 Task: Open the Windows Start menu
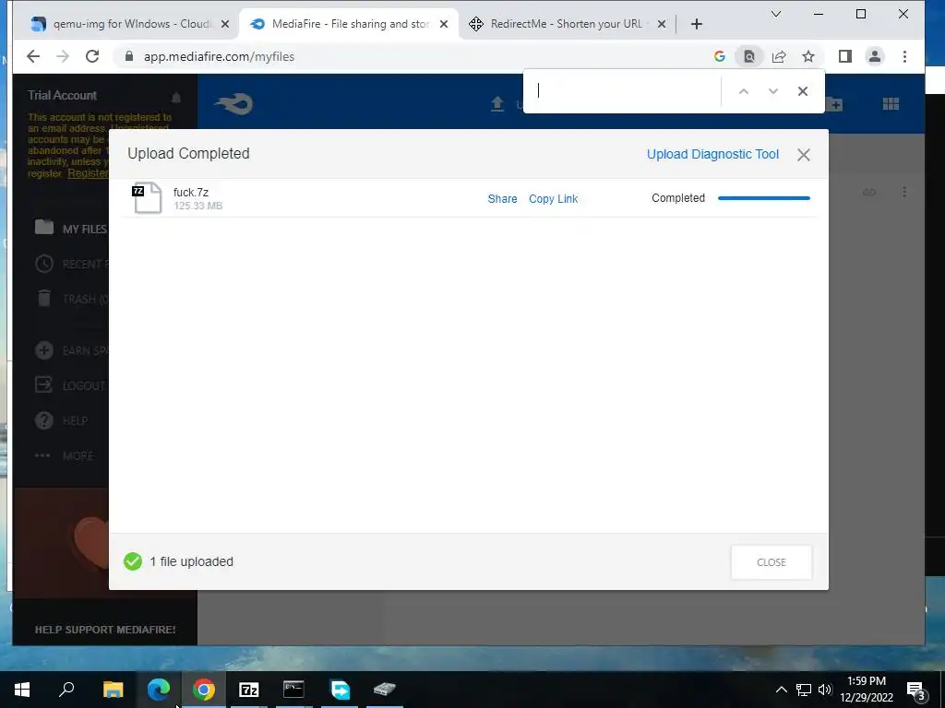tap(22, 690)
